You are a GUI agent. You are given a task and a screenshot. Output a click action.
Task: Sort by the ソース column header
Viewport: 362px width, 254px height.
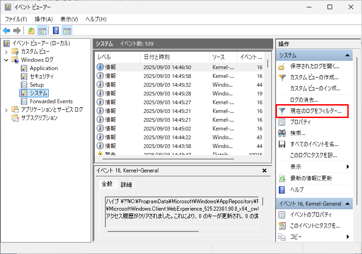(223, 57)
